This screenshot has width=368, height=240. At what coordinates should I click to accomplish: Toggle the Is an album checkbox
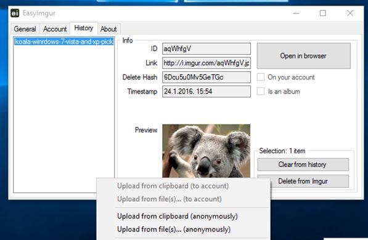[261, 92]
